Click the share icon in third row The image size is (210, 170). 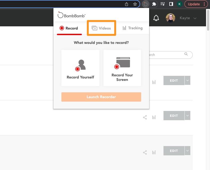pyautogui.click(x=145, y=152)
